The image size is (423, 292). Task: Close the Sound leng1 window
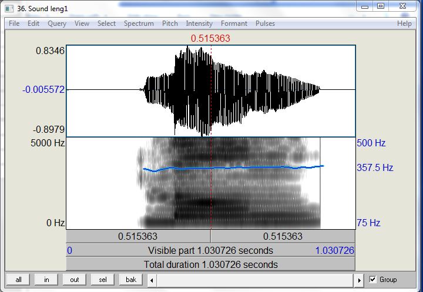point(402,6)
